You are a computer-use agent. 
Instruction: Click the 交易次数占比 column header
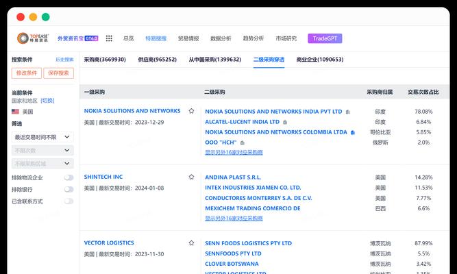pos(423,92)
